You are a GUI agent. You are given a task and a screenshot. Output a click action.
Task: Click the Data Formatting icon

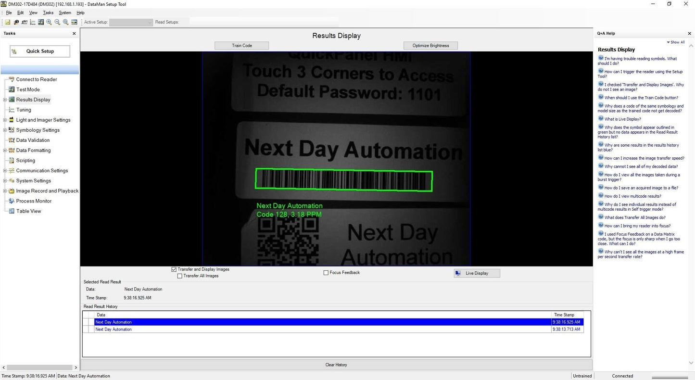[x=12, y=150]
